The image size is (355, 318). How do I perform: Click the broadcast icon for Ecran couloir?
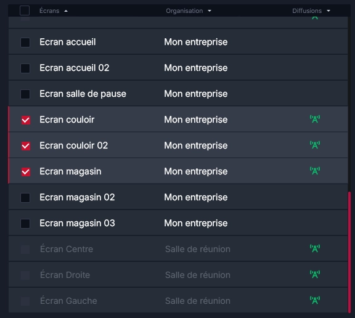point(315,119)
